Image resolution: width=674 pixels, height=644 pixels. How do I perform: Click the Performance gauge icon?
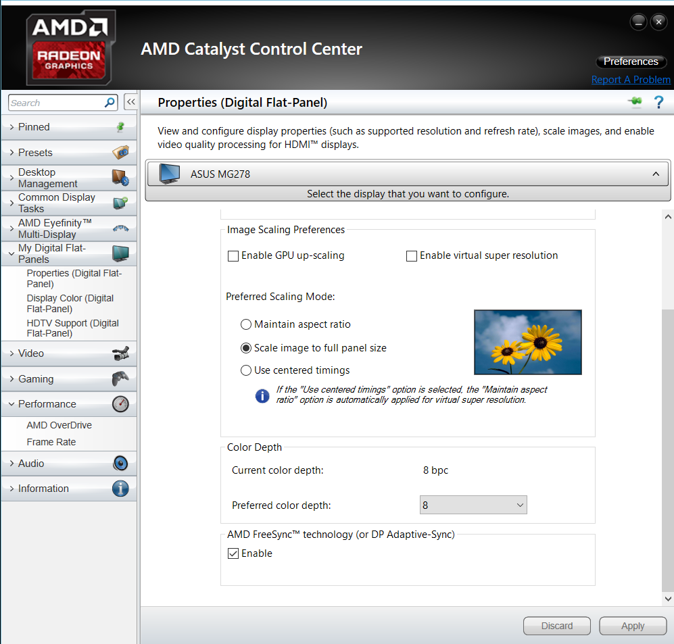120,404
